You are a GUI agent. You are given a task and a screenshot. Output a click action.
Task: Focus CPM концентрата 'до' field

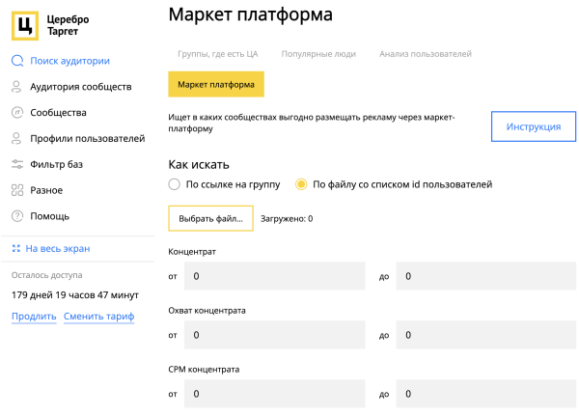(486, 394)
